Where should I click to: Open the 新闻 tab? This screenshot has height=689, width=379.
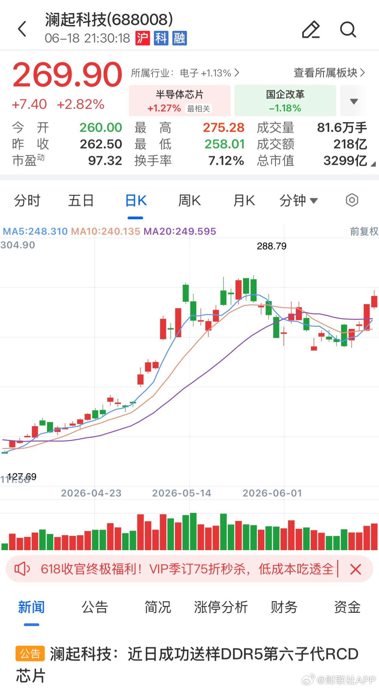31,607
